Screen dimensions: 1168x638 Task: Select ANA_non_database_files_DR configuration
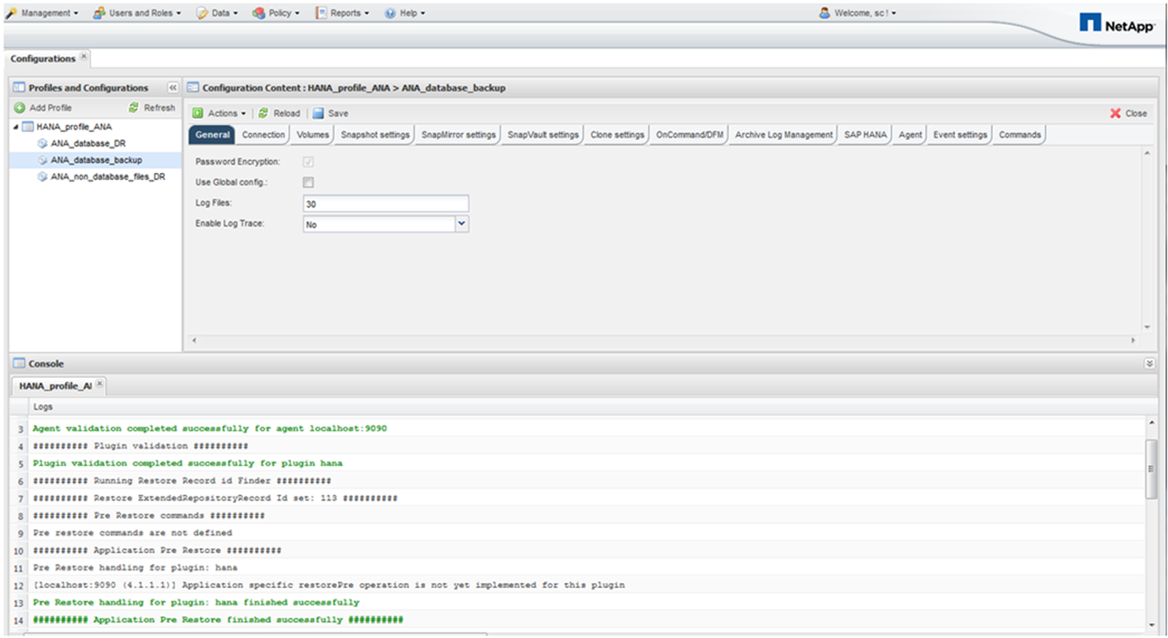107,177
